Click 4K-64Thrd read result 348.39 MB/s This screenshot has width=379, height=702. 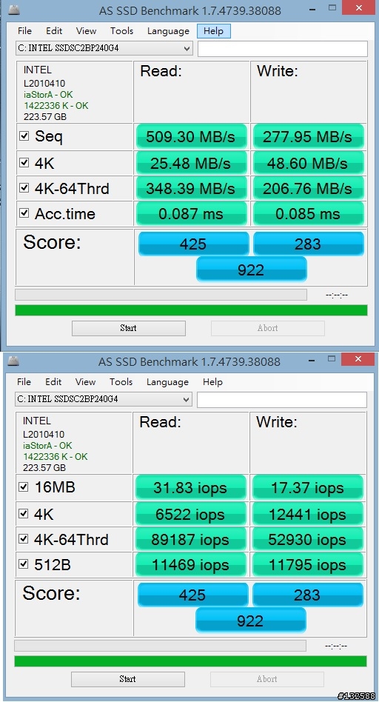tap(192, 189)
